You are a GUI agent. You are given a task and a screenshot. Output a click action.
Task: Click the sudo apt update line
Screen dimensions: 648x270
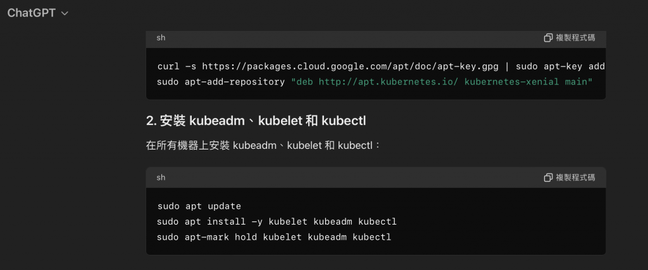(x=199, y=206)
